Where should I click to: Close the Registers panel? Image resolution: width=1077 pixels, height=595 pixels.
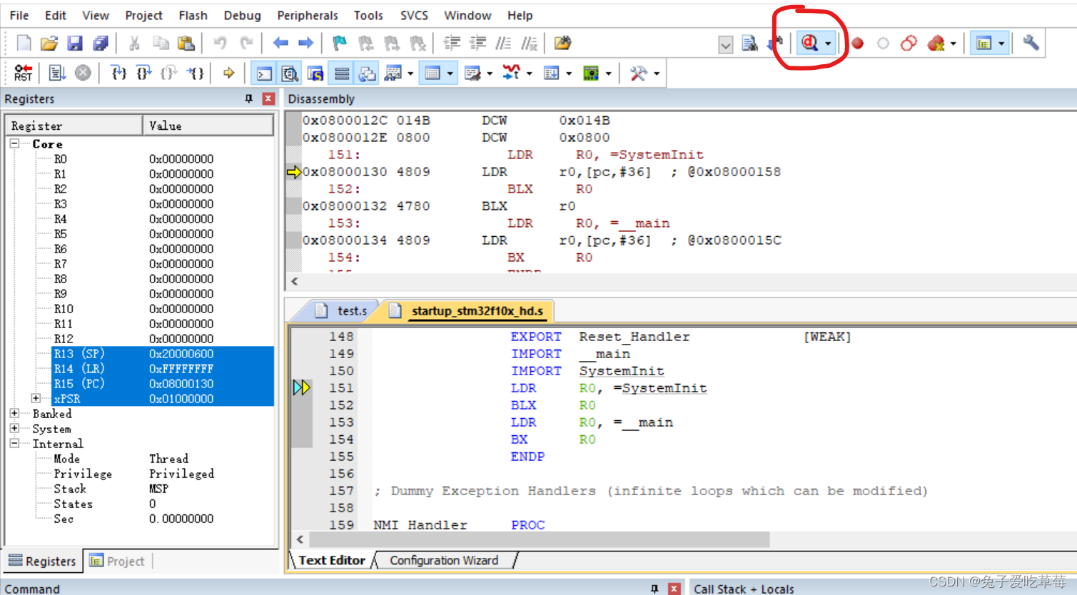268,98
